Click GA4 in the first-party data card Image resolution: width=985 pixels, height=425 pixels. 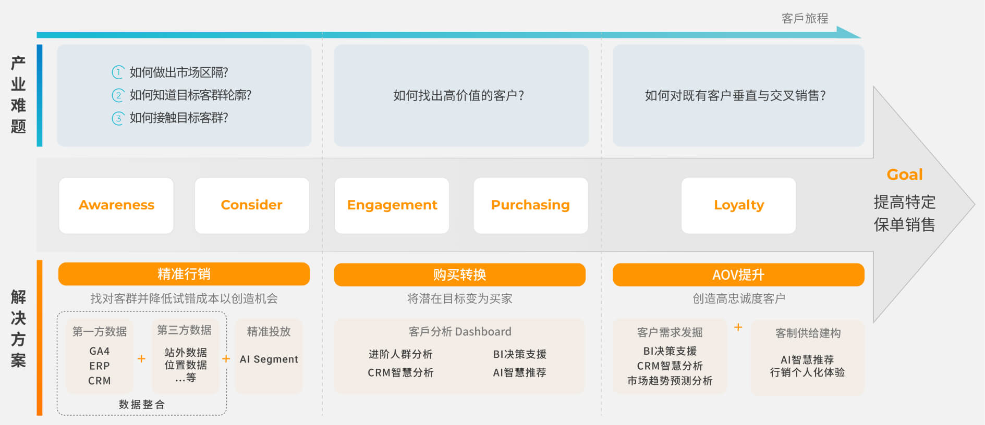coord(100,351)
